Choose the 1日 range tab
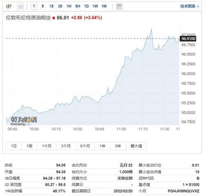 tap(13, 146)
